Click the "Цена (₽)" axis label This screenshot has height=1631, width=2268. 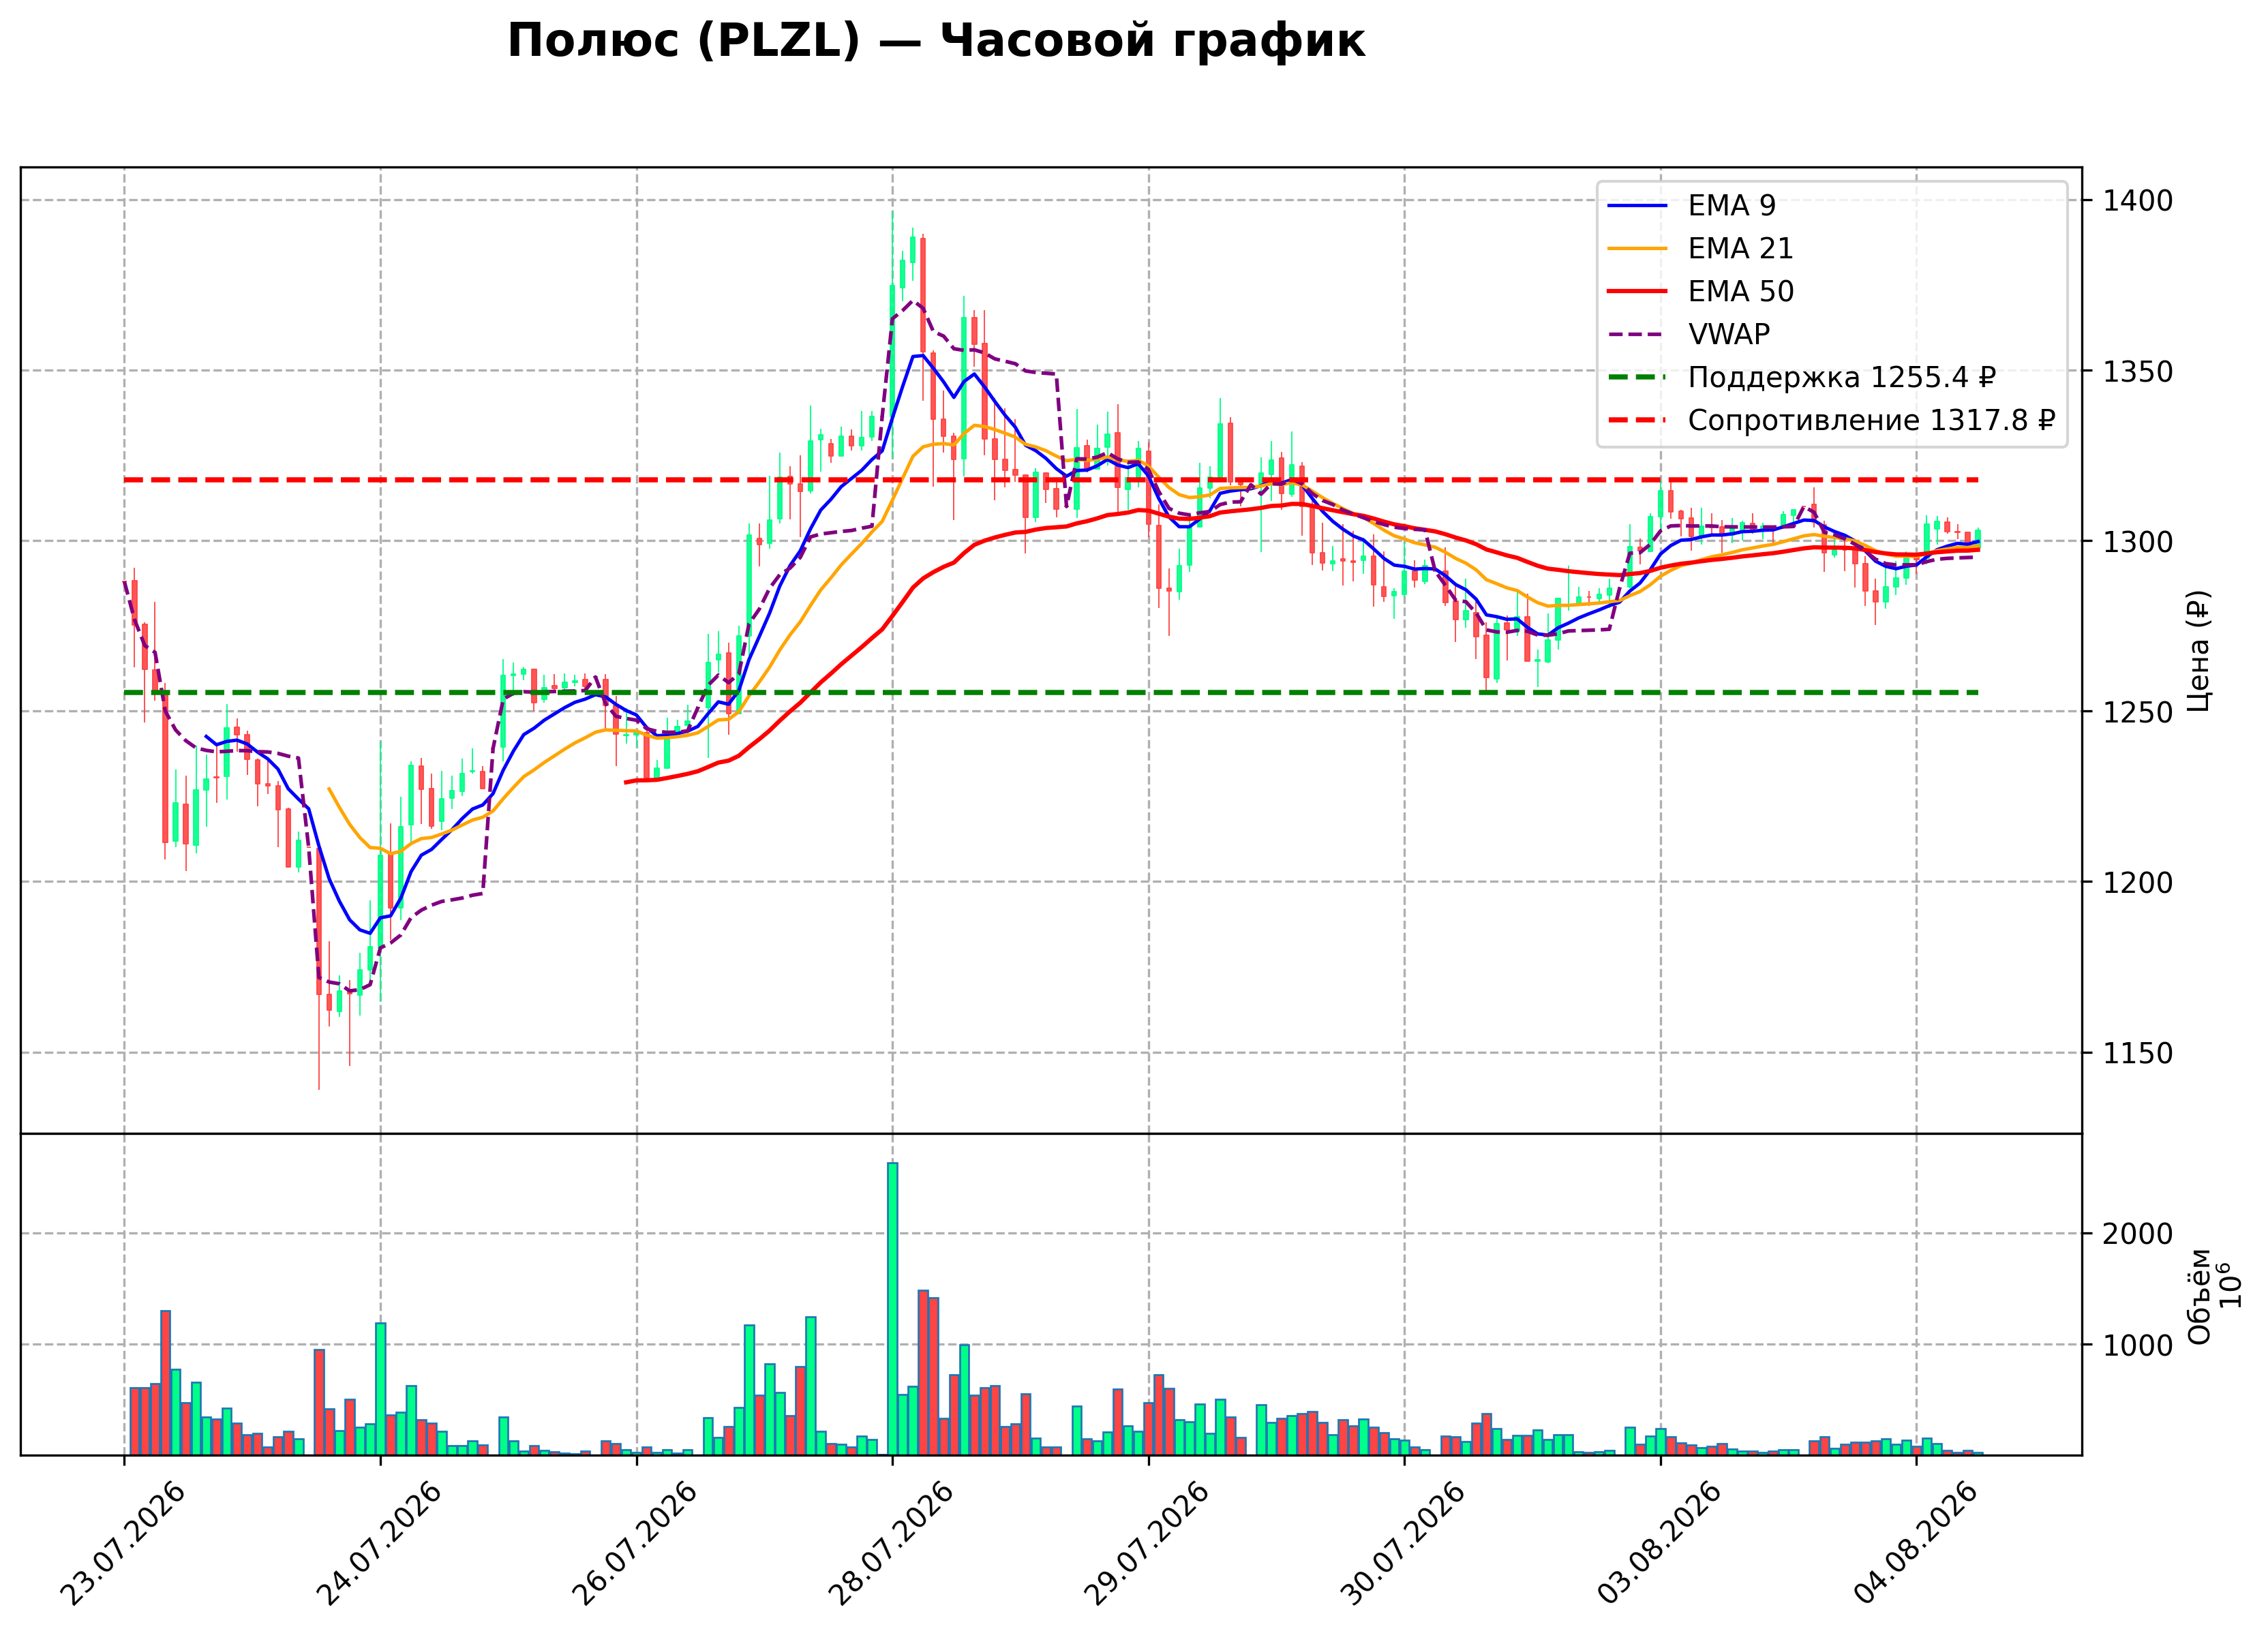[x=2199, y=651]
